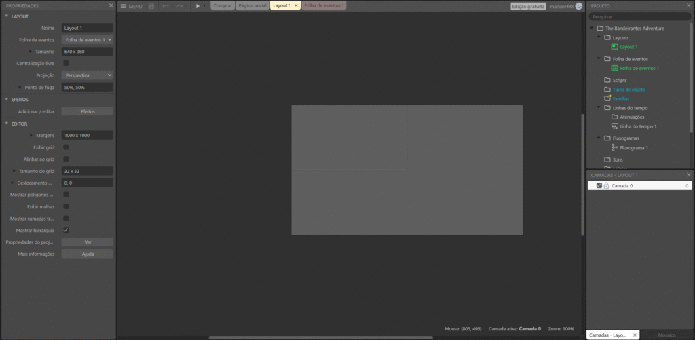
Task: Click the Ajuda button
Action: [87, 254]
